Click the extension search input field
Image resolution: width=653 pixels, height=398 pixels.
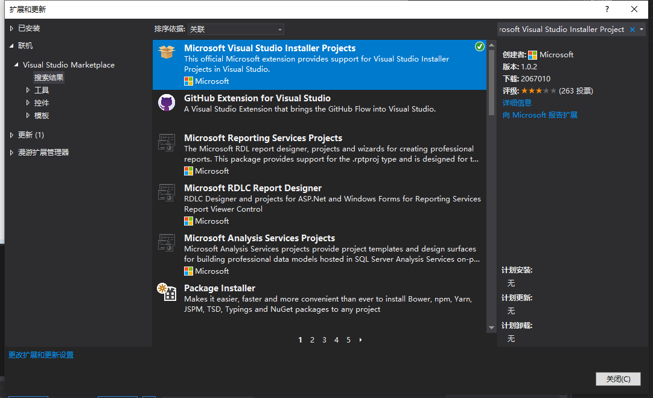click(x=564, y=30)
